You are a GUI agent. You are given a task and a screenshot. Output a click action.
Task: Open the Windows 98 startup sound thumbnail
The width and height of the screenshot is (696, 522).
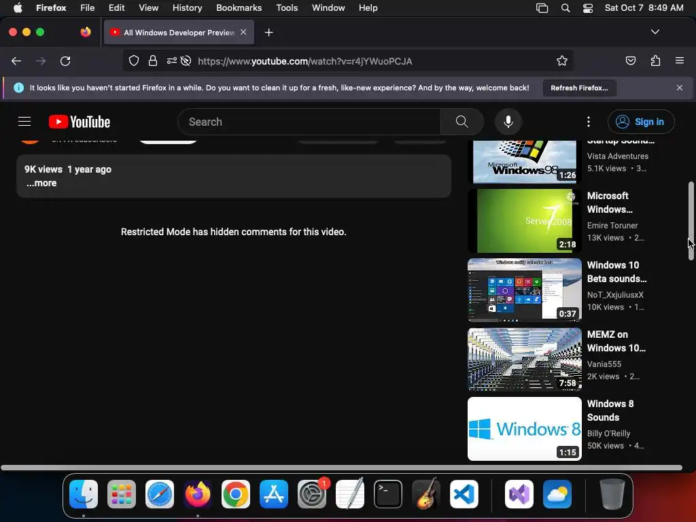(524, 162)
